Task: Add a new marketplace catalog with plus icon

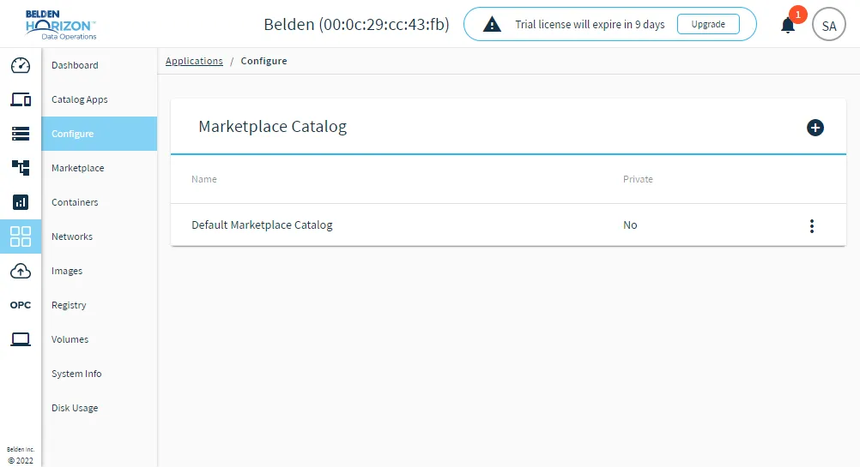Action: [x=815, y=128]
